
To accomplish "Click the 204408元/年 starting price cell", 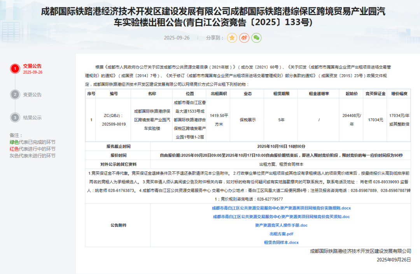I will click(352, 120).
